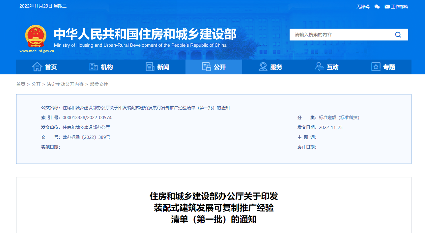Open the WeChat icon in top bar
Screen dimensions: 425x233
click(x=377, y=7)
